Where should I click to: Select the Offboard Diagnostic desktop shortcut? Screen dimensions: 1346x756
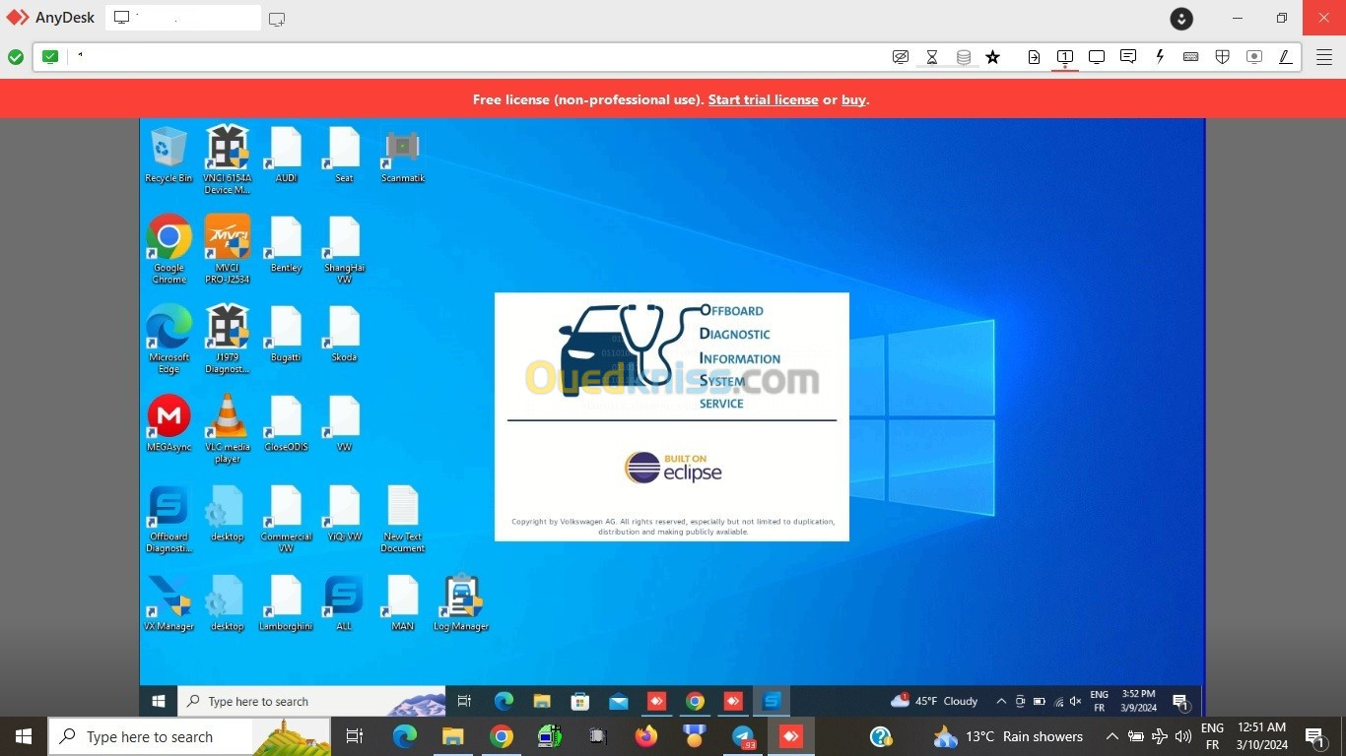click(x=168, y=517)
